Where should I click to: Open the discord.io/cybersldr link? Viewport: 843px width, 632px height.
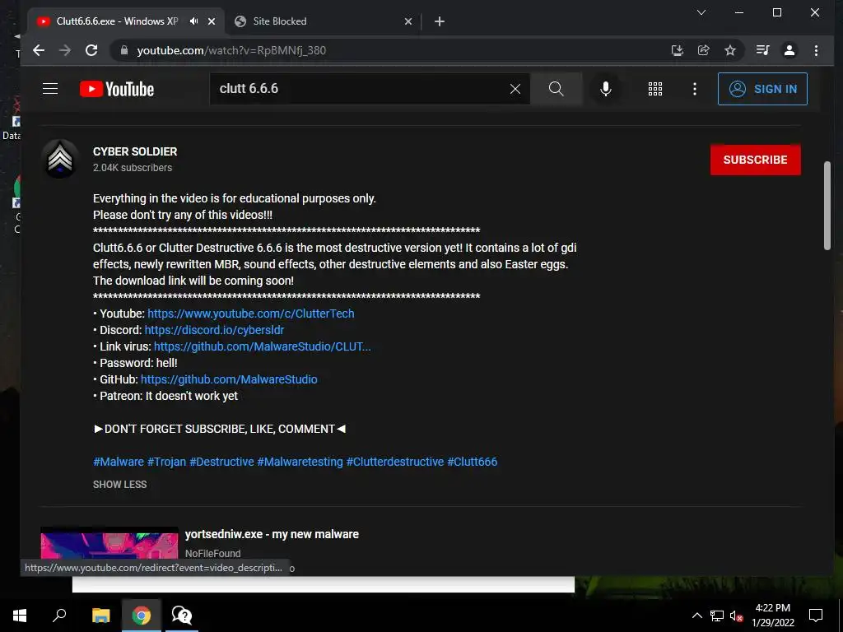click(214, 330)
